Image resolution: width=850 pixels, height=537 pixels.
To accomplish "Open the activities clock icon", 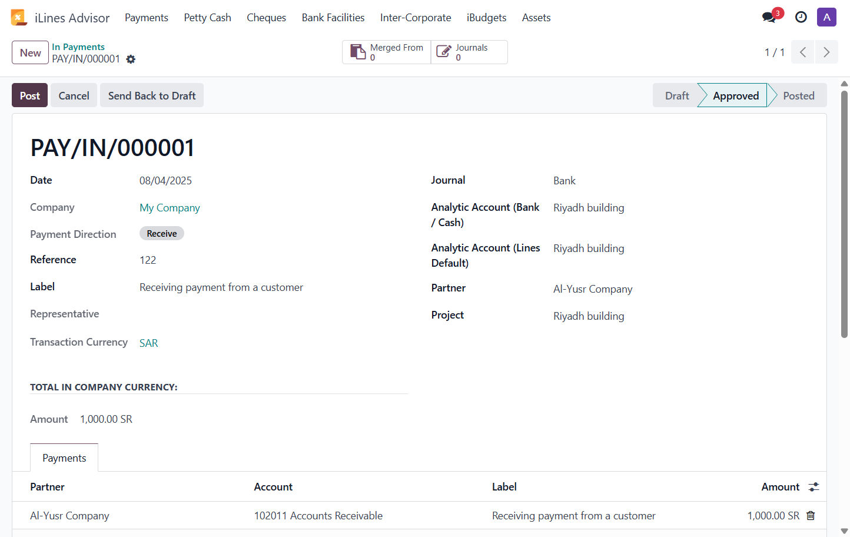I will [x=801, y=17].
